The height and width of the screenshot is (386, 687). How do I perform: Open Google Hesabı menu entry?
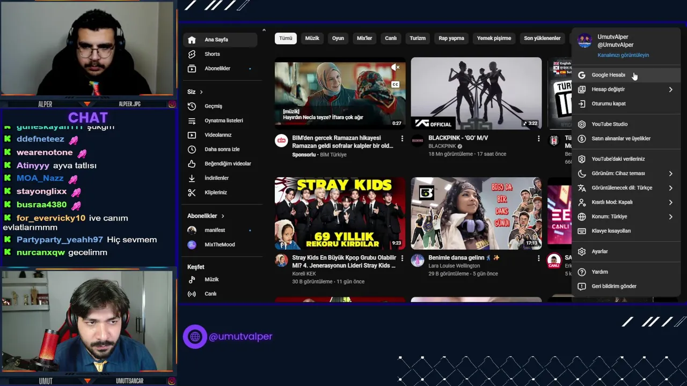point(626,75)
